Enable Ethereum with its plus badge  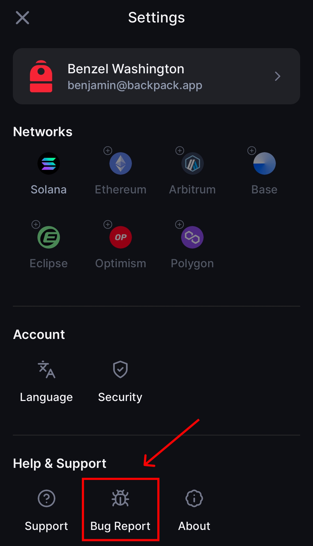108,151
